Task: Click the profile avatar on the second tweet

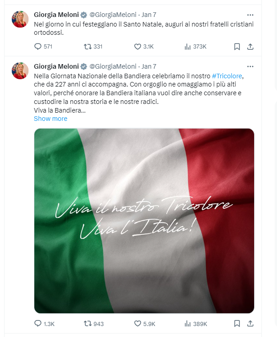Action: [x=20, y=71]
